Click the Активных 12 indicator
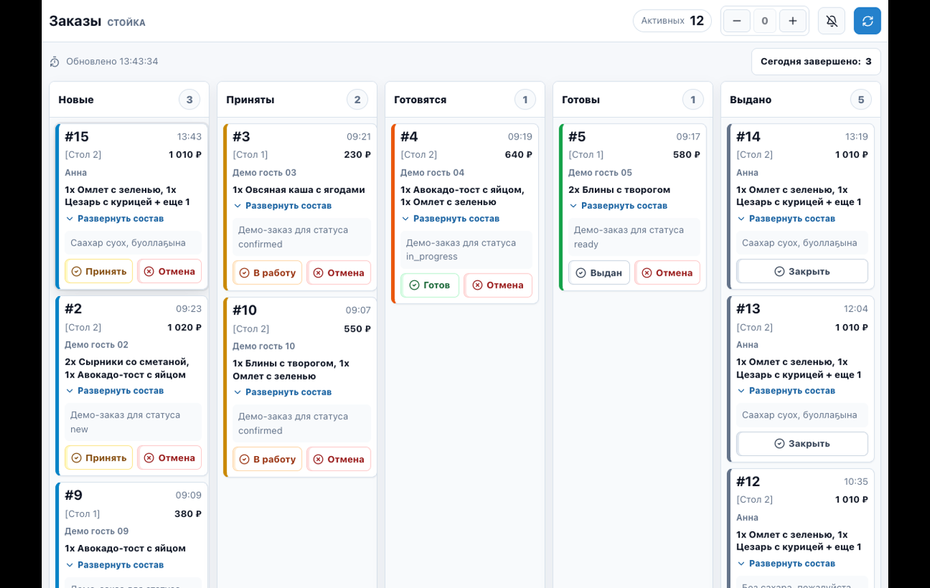Viewport: 930px width, 588px height. click(672, 21)
